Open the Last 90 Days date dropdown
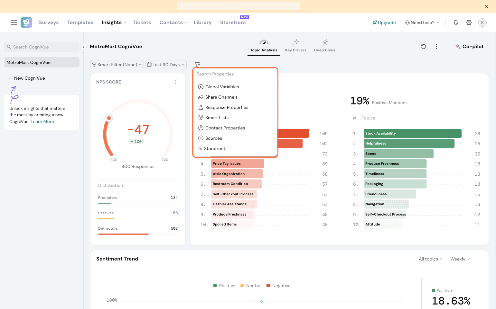The image size is (496, 309). pyautogui.click(x=166, y=65)
